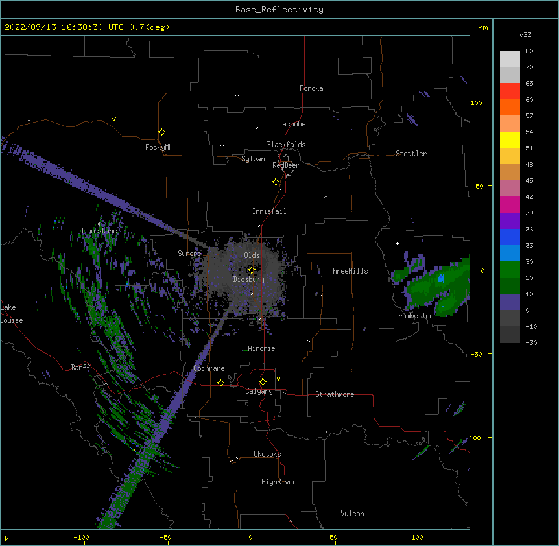
Task: Click the RedDeer city label
Action: (285, 165)
